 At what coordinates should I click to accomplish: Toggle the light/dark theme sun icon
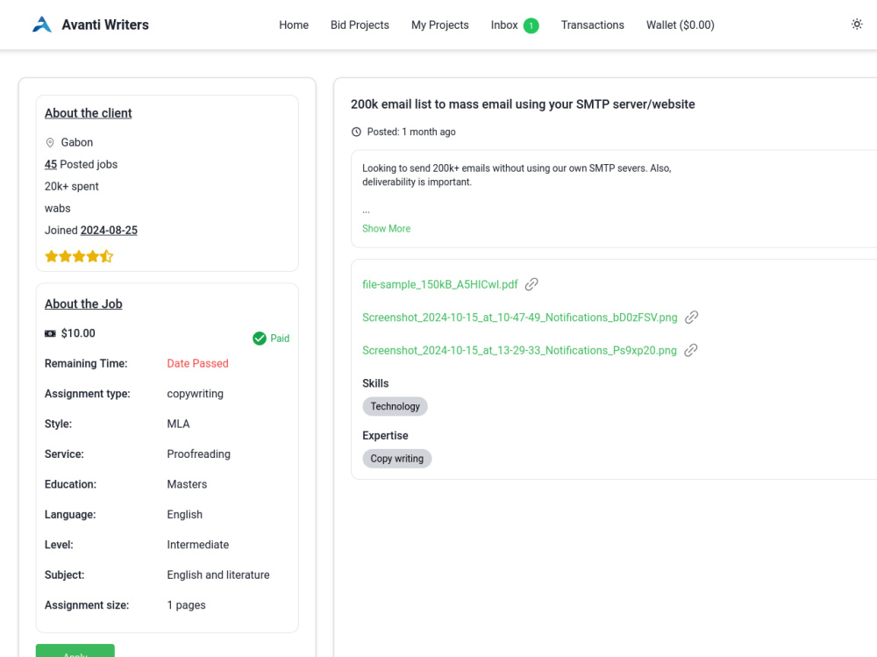point(856,24)
